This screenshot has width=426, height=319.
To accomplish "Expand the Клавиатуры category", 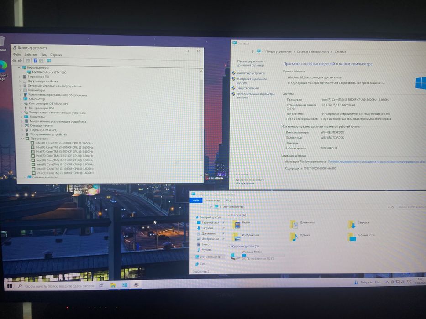I will coord(20,90).
